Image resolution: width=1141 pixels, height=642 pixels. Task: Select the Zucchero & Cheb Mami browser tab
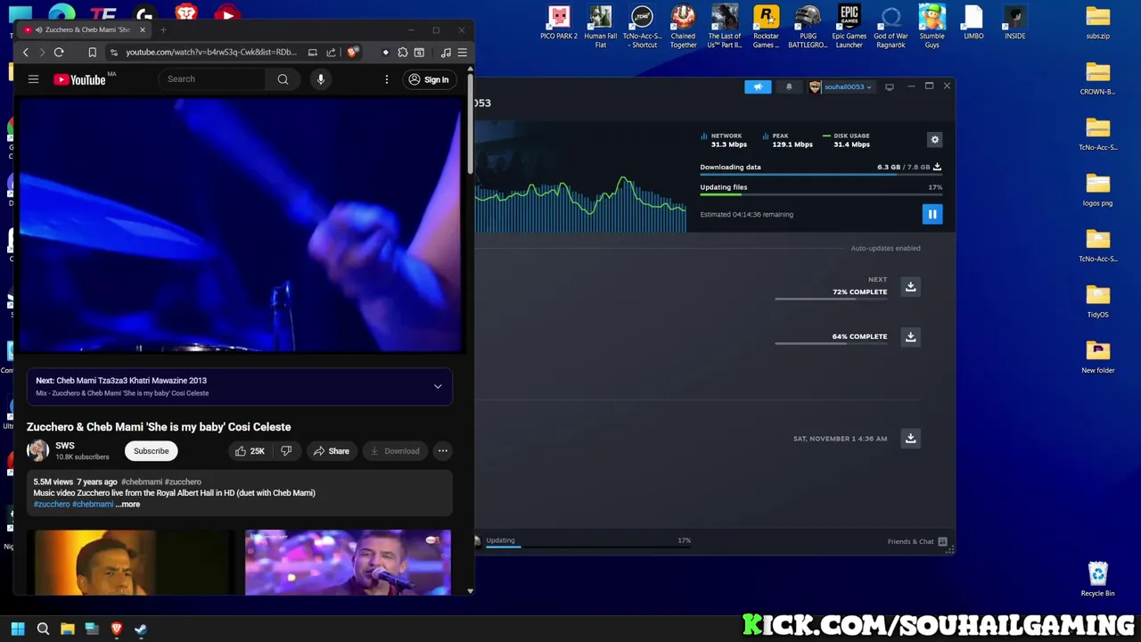[85, 29]
